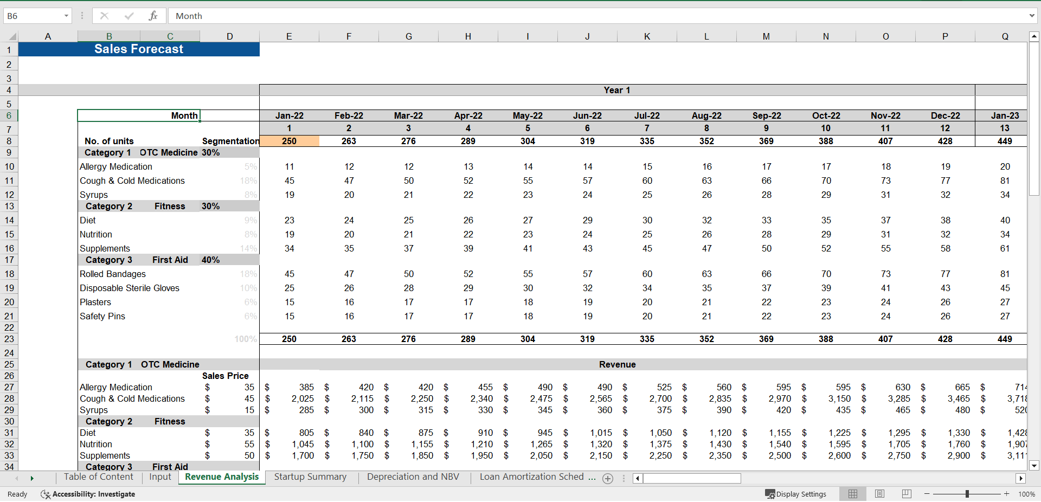
Task: Zoom in using the plus icon
Action: point(1006,494)
